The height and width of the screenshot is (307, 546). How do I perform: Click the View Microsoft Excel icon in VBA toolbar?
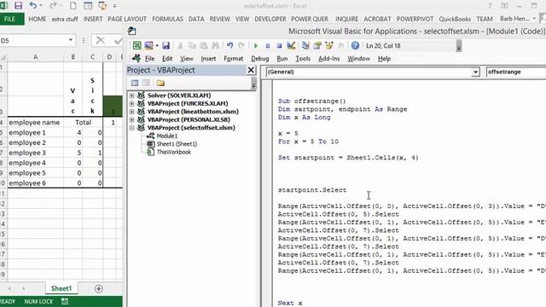point(136,45)
